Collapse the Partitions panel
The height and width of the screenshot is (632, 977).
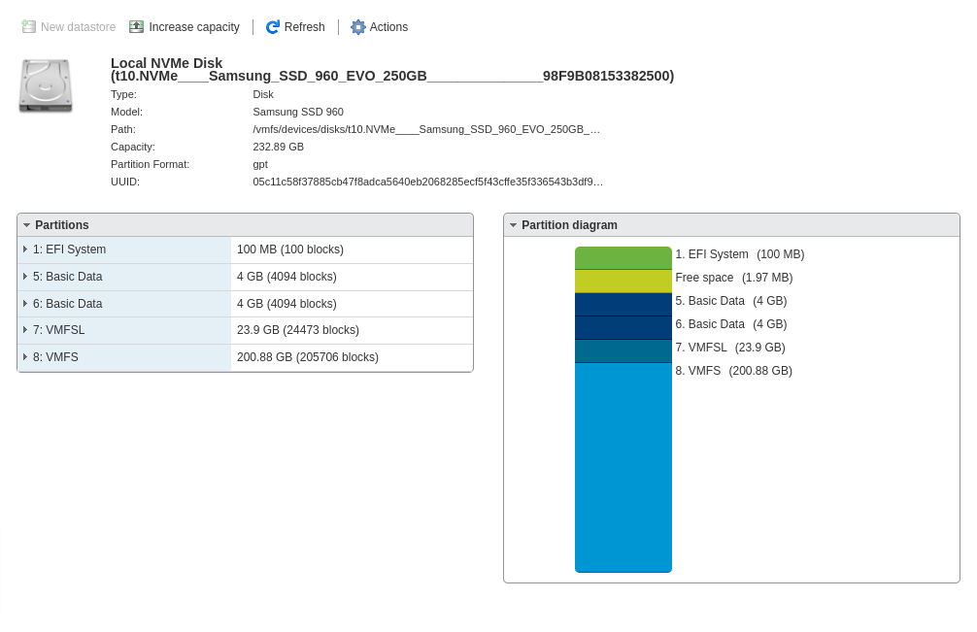[27, 225]
